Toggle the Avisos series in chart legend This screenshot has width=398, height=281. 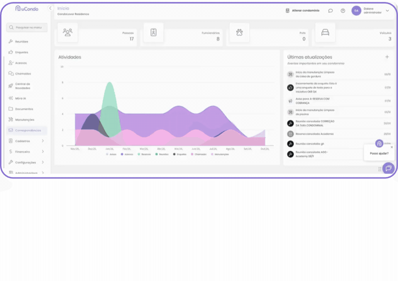coord(111,154)
